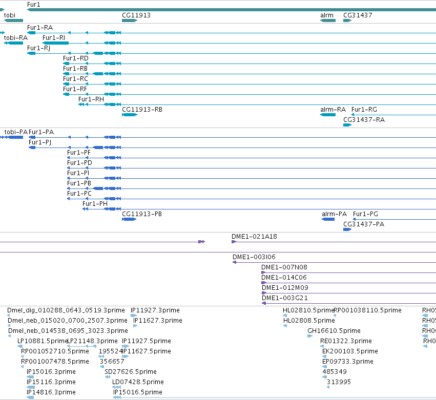
Task: Select the HL02808.5prime EST label
Action: pyautogui.click(x=309, y=321)
